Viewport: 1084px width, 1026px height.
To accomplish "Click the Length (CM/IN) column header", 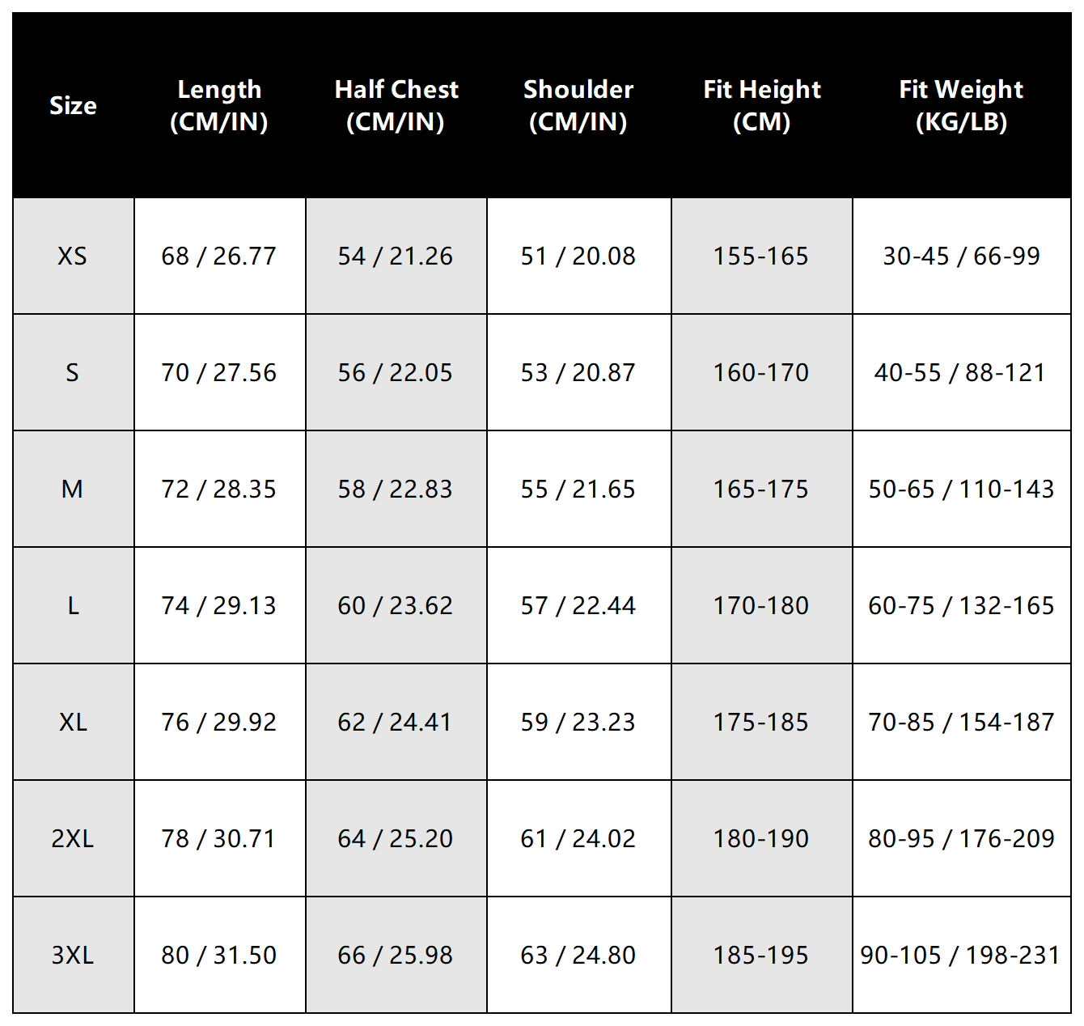I will (219, 105).
